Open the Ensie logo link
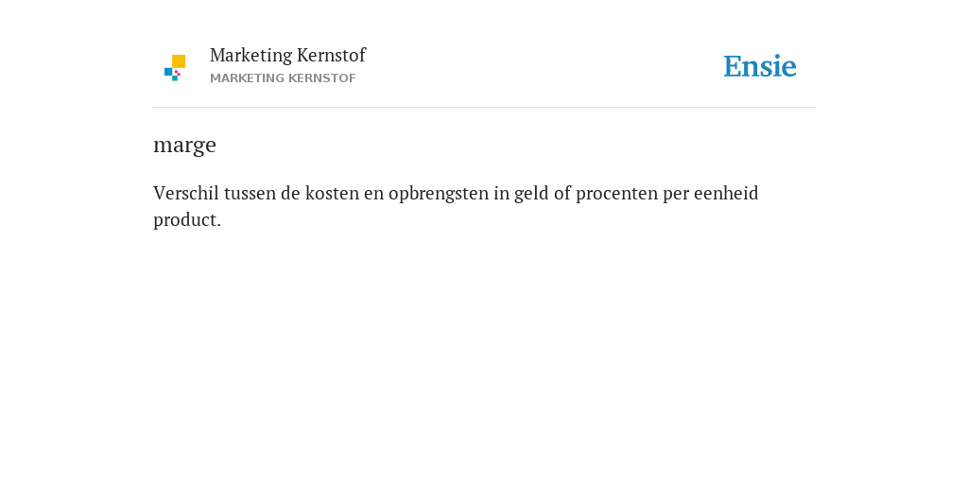 pos(760,66)
